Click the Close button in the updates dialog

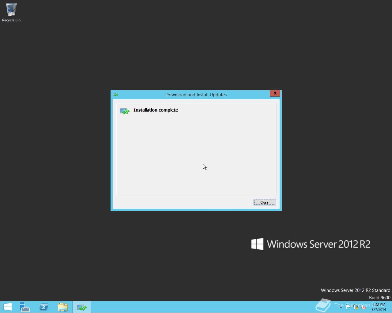click(265, 202)
